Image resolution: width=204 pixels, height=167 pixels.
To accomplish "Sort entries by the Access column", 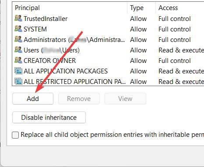I will pos(168,8).
